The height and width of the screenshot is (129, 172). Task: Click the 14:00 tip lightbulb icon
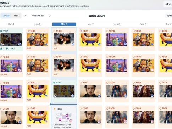tap(55, 109)
